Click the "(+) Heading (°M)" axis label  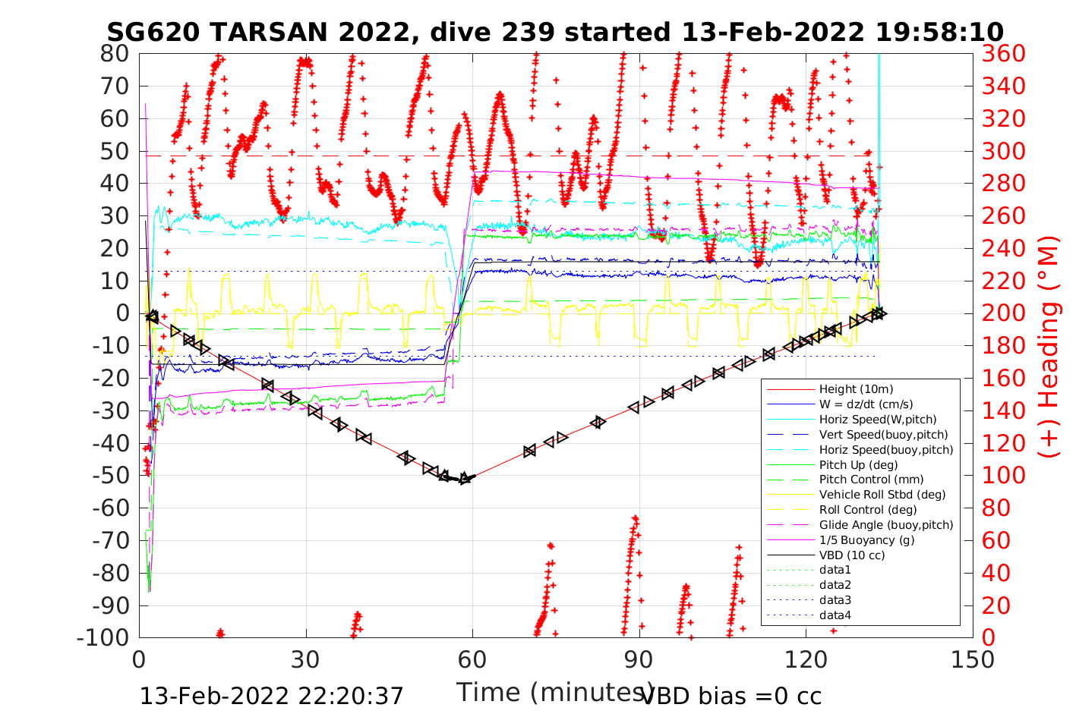click(1049, 346)
